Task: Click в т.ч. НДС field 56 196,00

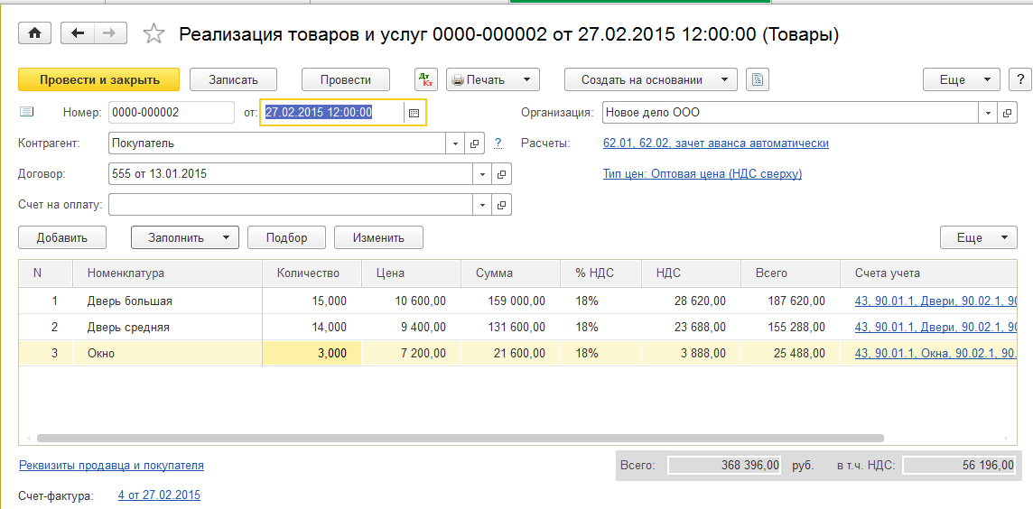Action: coord(960,466)
